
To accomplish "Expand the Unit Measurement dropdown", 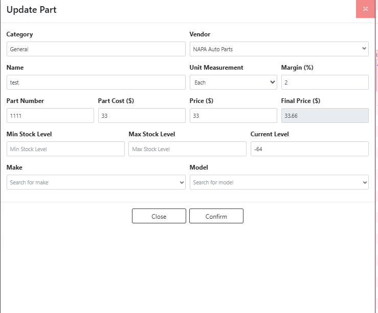I will (x=233, y=82).
